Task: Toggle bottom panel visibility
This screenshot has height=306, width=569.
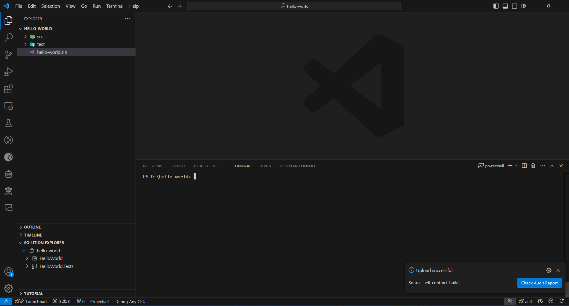Action: coord(505,6)
